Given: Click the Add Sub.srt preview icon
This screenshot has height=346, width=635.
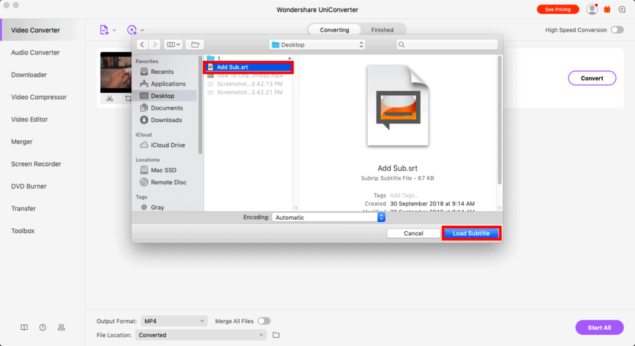Looking at the screenshot, I should pos(397,105).
